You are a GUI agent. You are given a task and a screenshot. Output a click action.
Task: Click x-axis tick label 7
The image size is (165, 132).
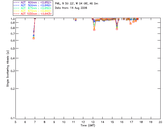click(x=35, y=122)
